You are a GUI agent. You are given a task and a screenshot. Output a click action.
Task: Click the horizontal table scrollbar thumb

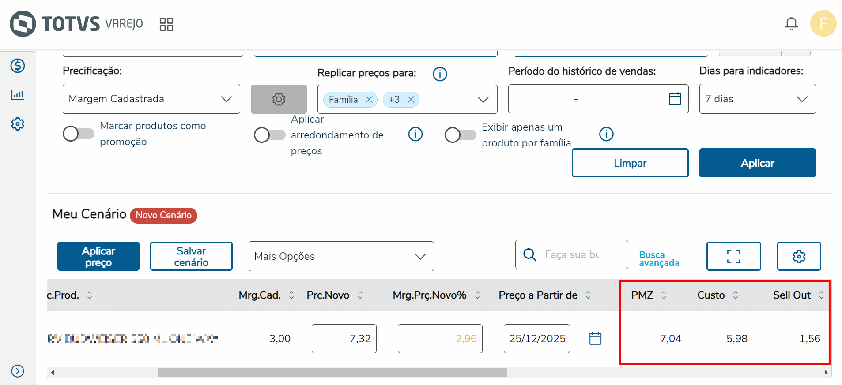332,373
